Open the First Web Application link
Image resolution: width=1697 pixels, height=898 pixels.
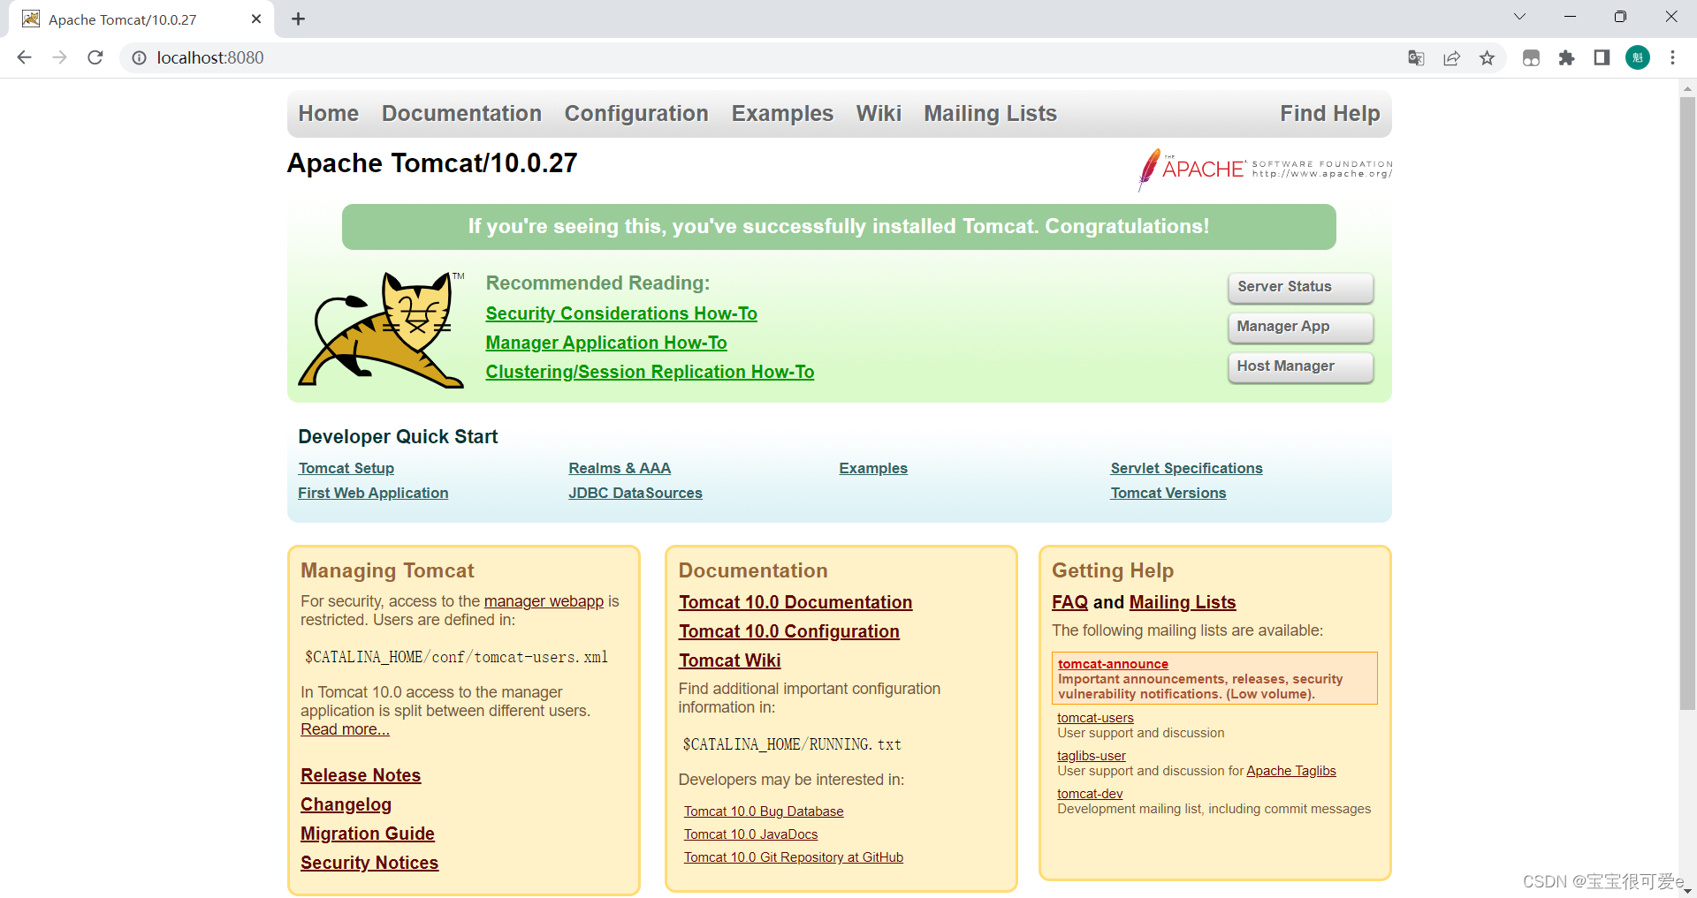click(373, 493)
